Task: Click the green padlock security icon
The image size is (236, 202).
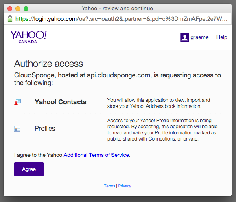Action: [10, 19]
